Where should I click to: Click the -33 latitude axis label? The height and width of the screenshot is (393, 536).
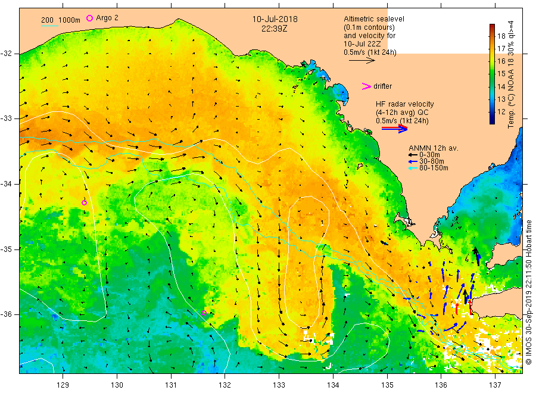point(6,118)
